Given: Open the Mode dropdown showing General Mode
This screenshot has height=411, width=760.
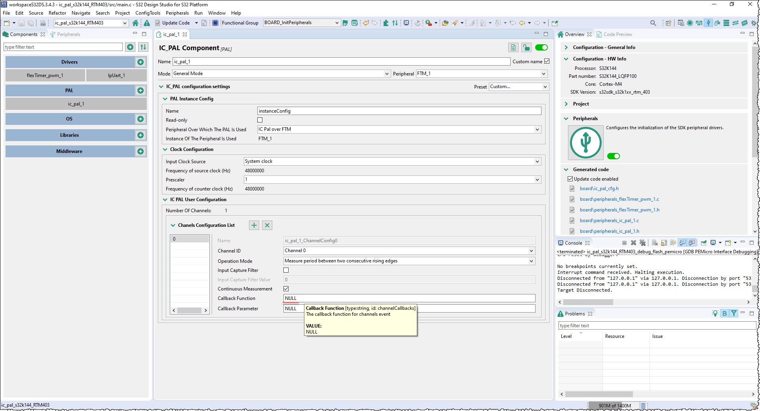Looking at the screenshot, I should coord(386,74).
